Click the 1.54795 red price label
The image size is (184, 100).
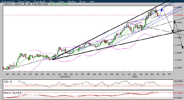pos(179,15)
